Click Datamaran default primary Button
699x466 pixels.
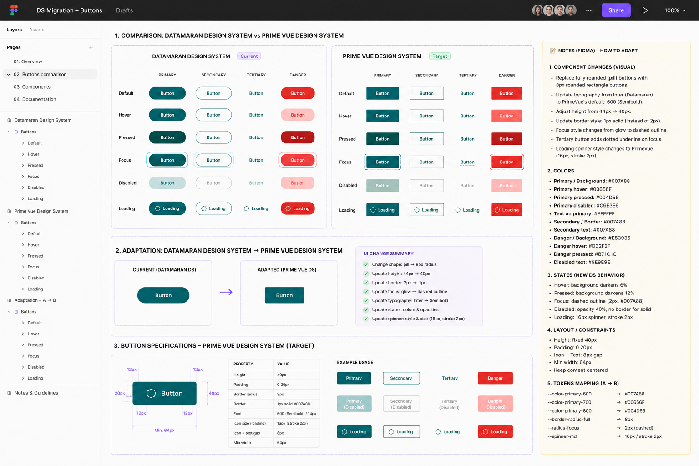click(167, 93)
